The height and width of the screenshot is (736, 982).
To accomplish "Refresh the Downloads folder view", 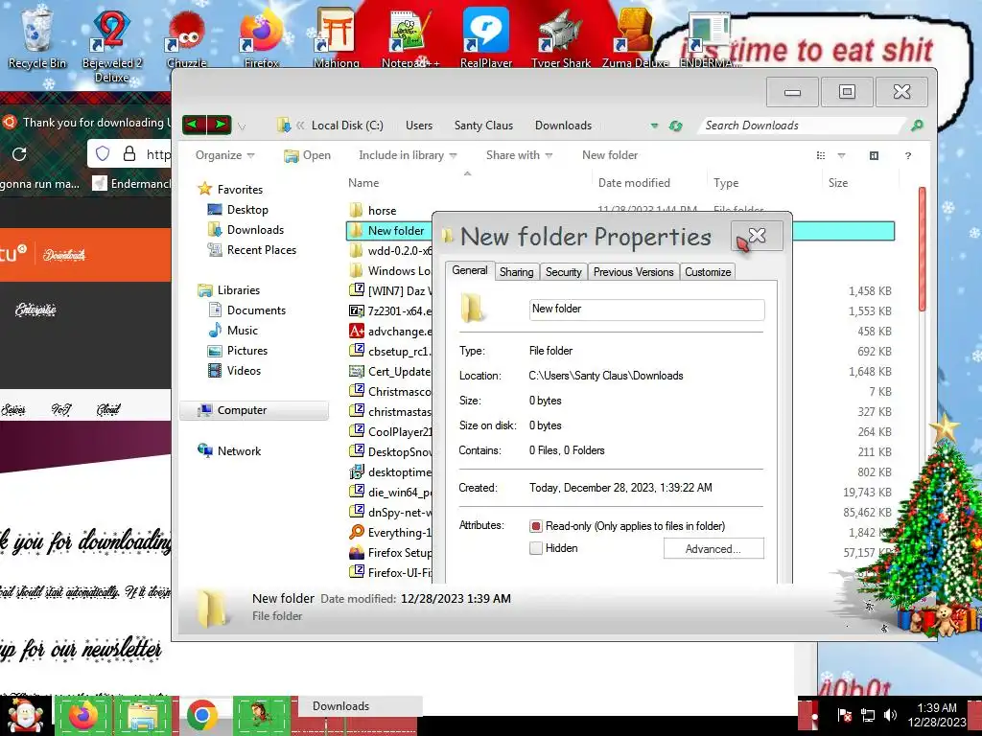I will click(x=675, y=126).
